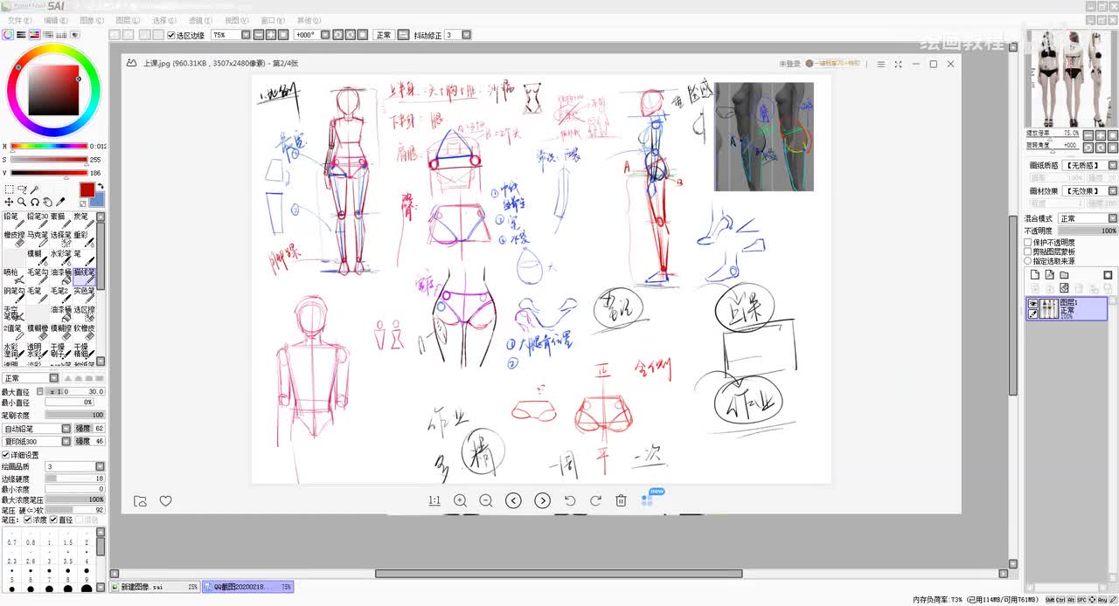Image resolution: width=1119 pixels, height=606 pixels.
Task: Zoom out with the viewer magnifier minus icon
Action: tap(486, 500)
